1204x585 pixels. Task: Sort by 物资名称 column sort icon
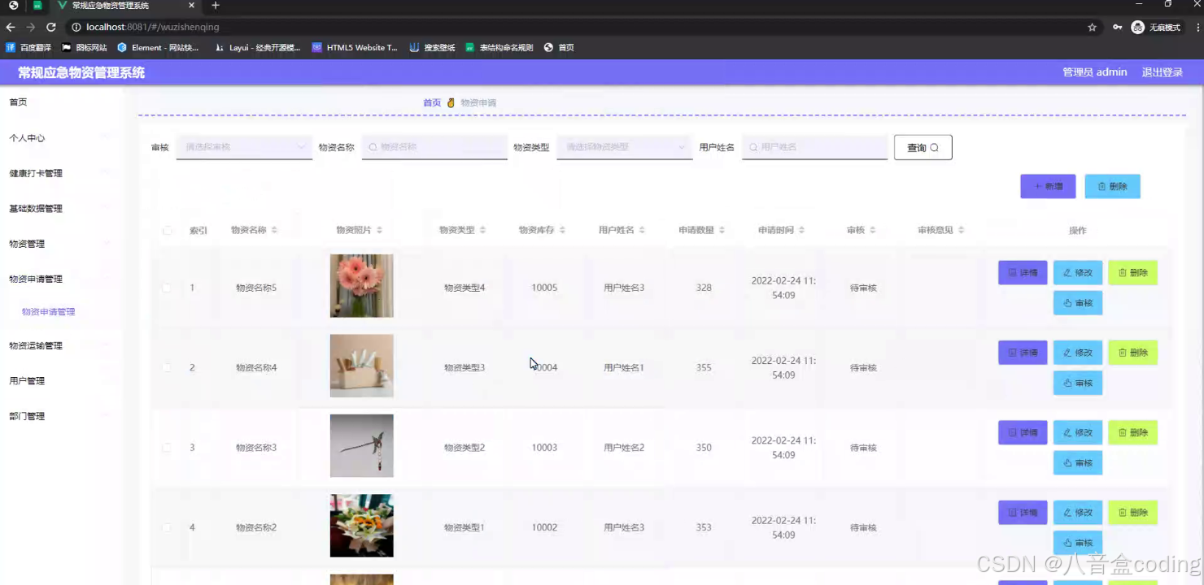point(274,231)
